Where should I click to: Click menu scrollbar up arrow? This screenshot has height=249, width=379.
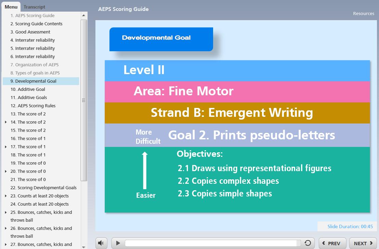tap(83, 15)
